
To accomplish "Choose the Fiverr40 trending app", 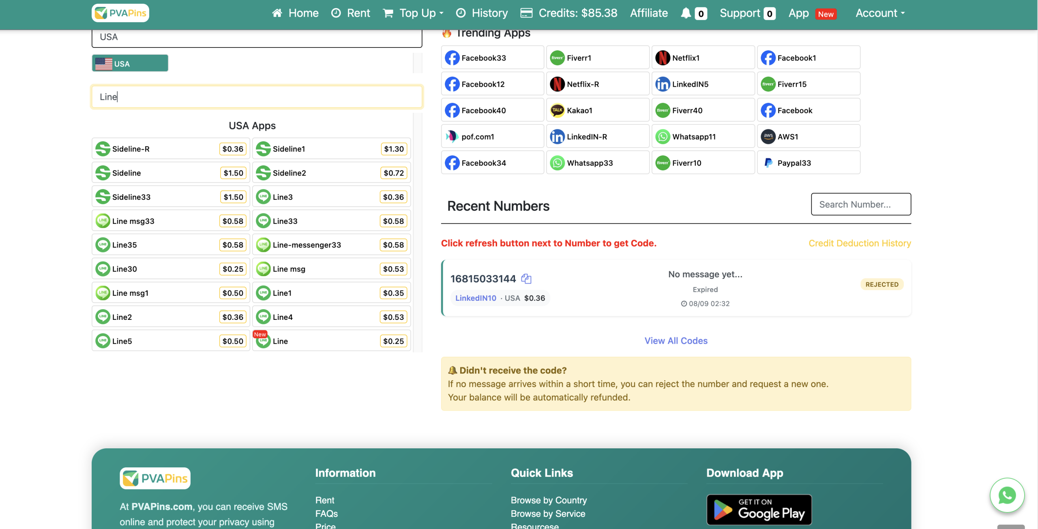I will pos(703,110).
